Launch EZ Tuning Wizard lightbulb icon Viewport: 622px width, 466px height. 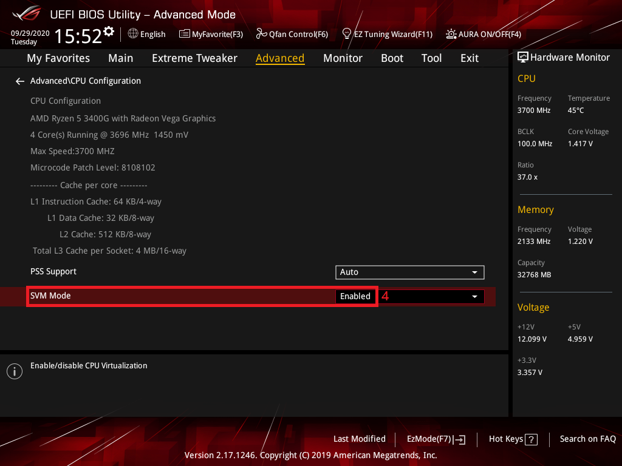pos(347,34)
